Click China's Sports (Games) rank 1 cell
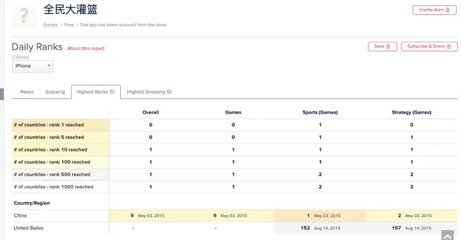The image size is (462, 240). (x=320, y=216)
